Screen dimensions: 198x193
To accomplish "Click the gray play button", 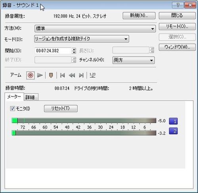I will click(40, 75).
